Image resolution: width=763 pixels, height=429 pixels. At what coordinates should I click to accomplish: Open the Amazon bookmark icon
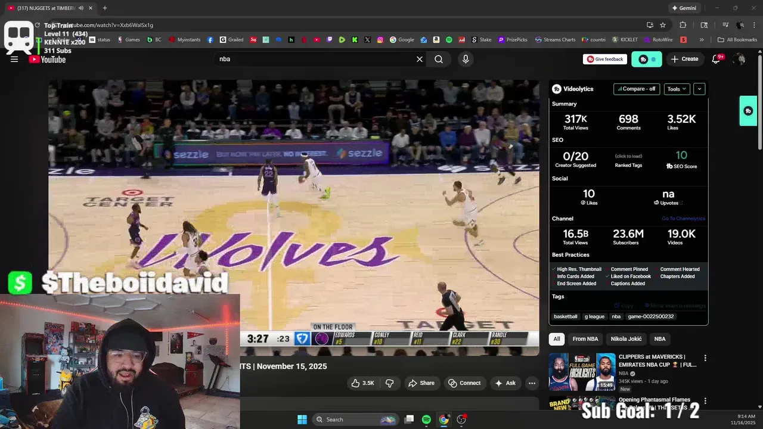436,40
